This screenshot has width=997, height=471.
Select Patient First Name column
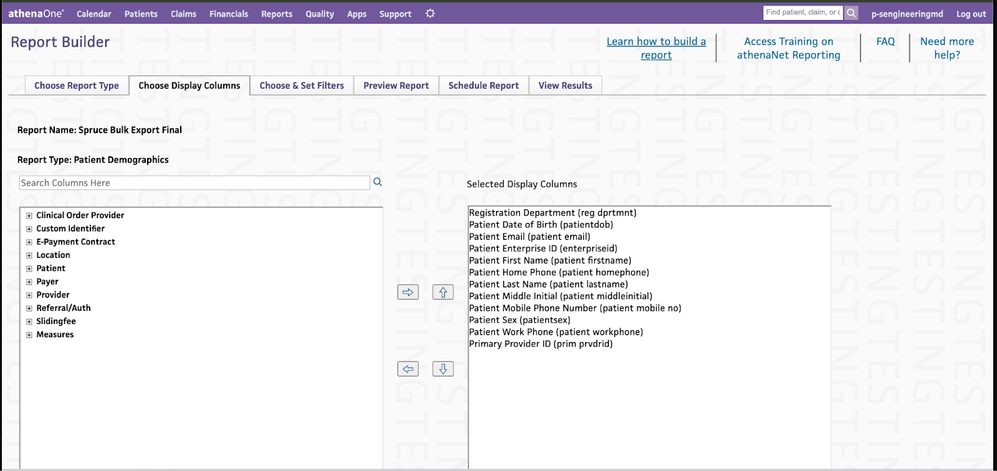coord(550,260)
